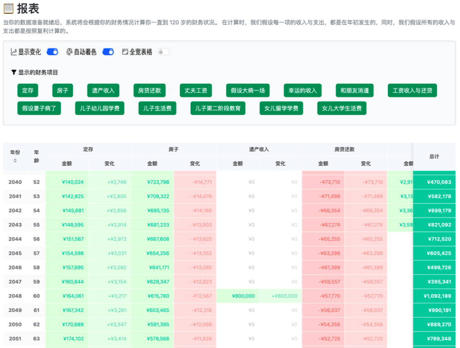Image resolution: width=460 pixels, height=348 pixels.
Task: Click the table icon beside 全宽表格
Action: click(x=124, y=52)
